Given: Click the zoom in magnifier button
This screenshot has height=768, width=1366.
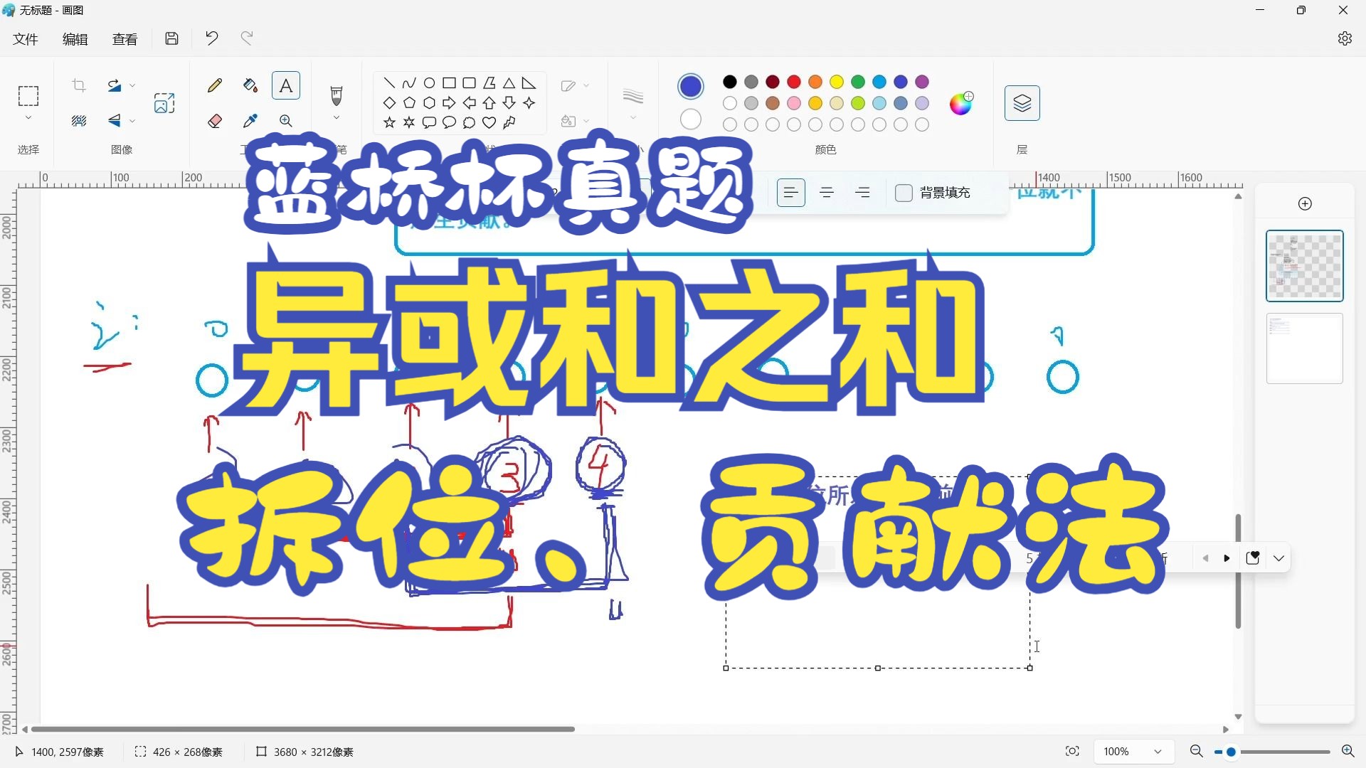Looking at the screenshot, I should click(x=1348, y=752).
